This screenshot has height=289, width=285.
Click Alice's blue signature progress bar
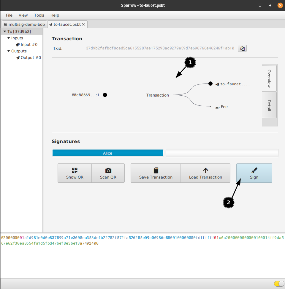click(108, 153)
